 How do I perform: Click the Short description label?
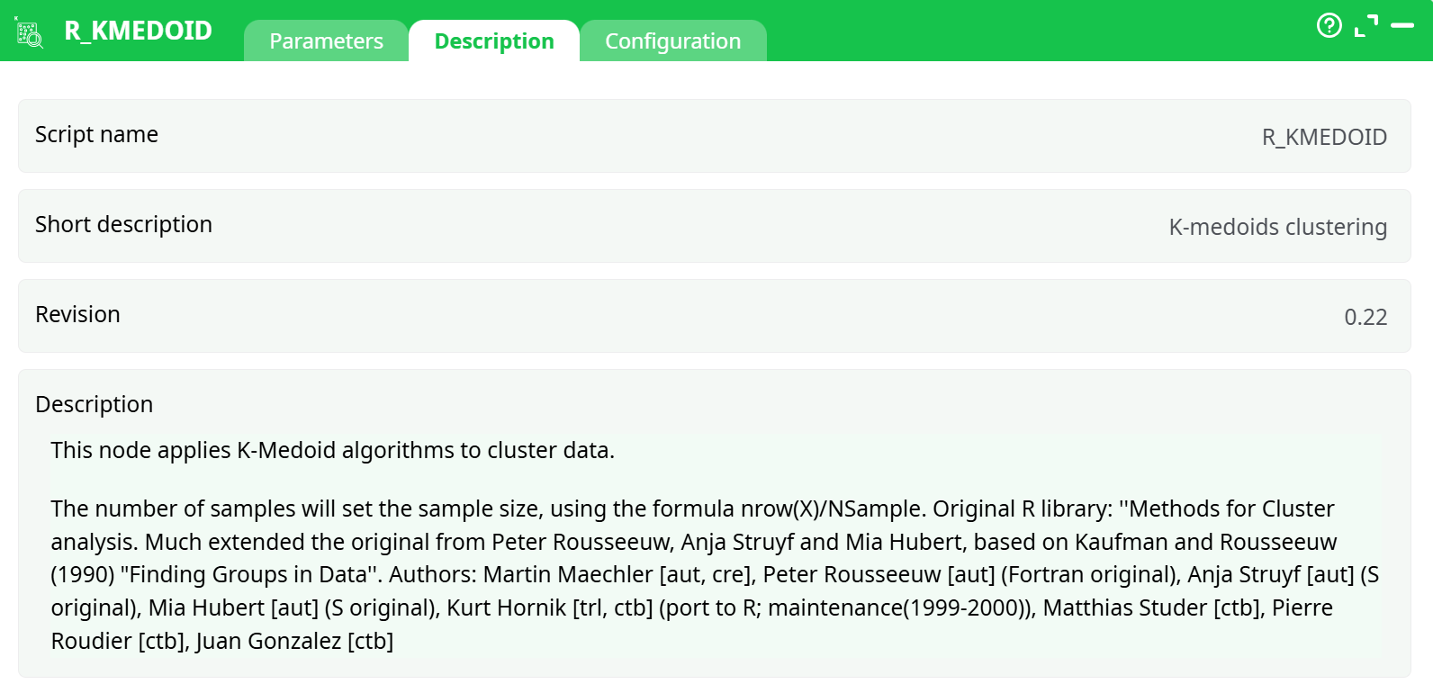coord(123,225)
